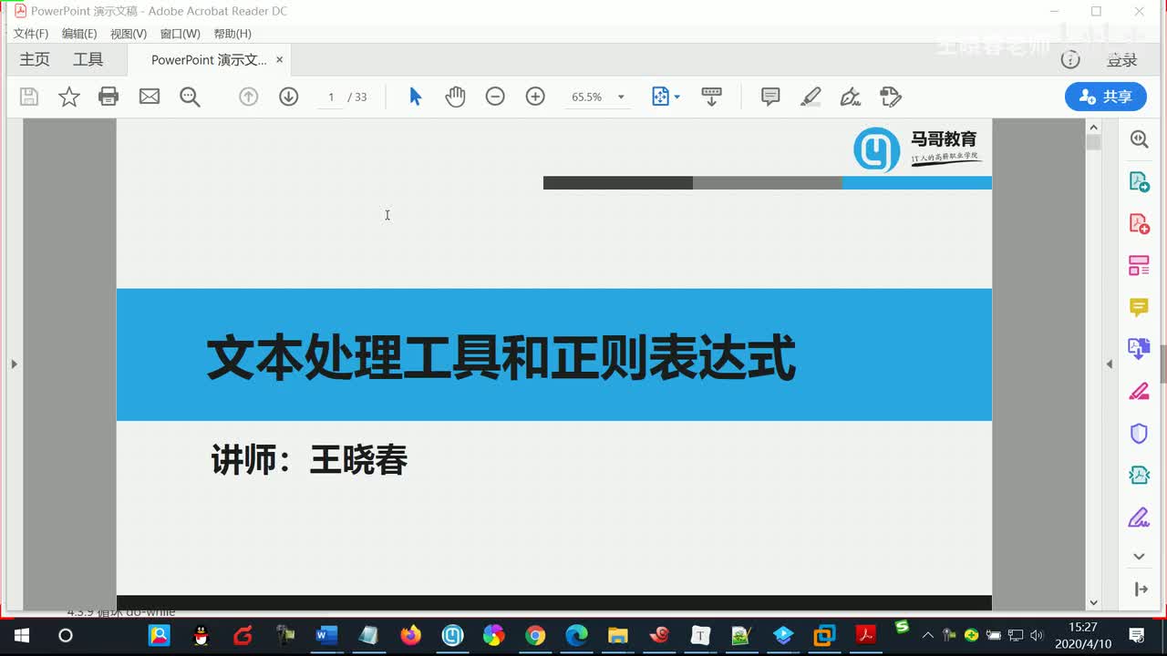Switch to the 工具 tab
1167x656 pixels.
(88, 59)
